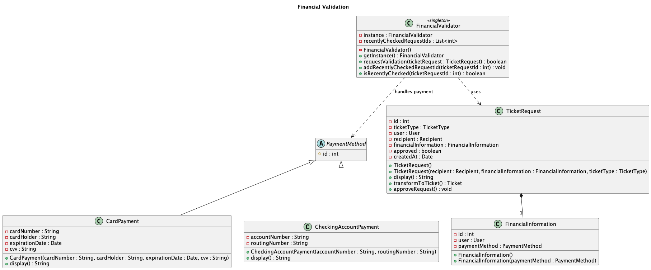The height and width of the screenshot is (270, 651).
Task: Click the public marker beside isRecentlyChecked method
Action: click(x=360, y=74)
